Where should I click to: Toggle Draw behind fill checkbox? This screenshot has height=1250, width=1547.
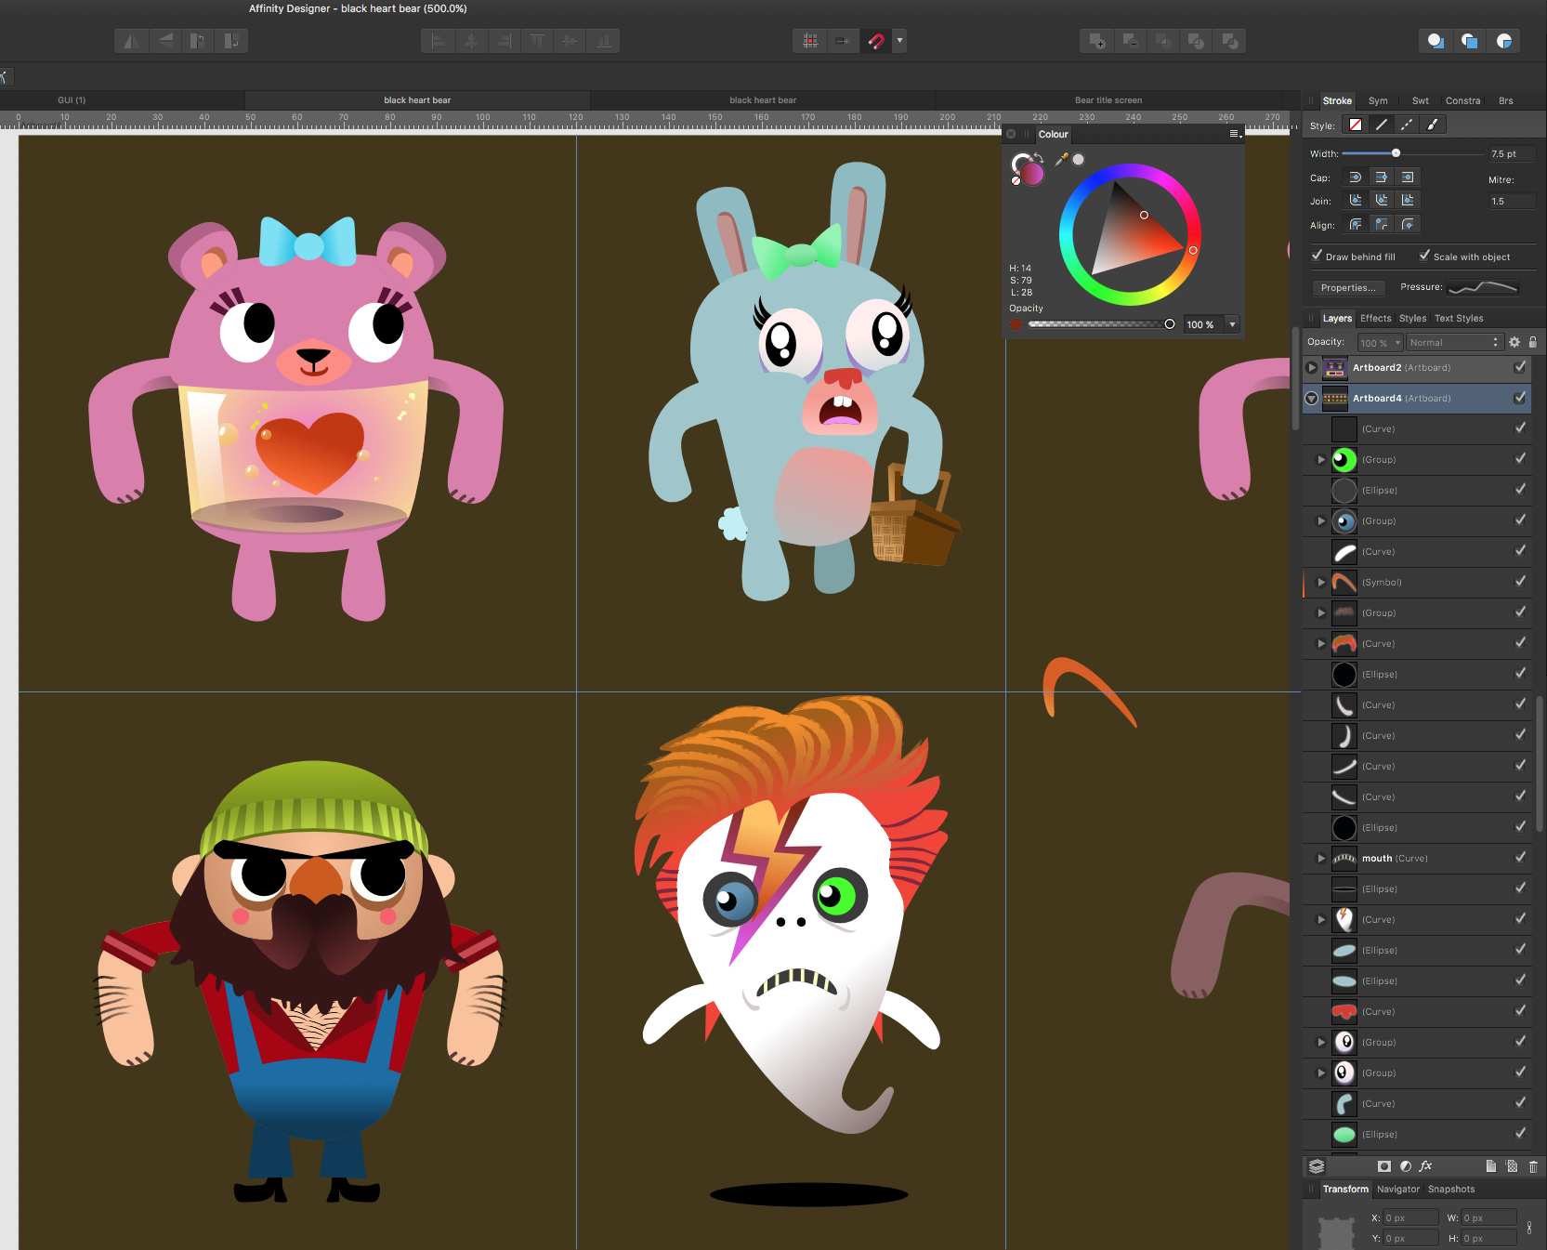point(1317,256)
